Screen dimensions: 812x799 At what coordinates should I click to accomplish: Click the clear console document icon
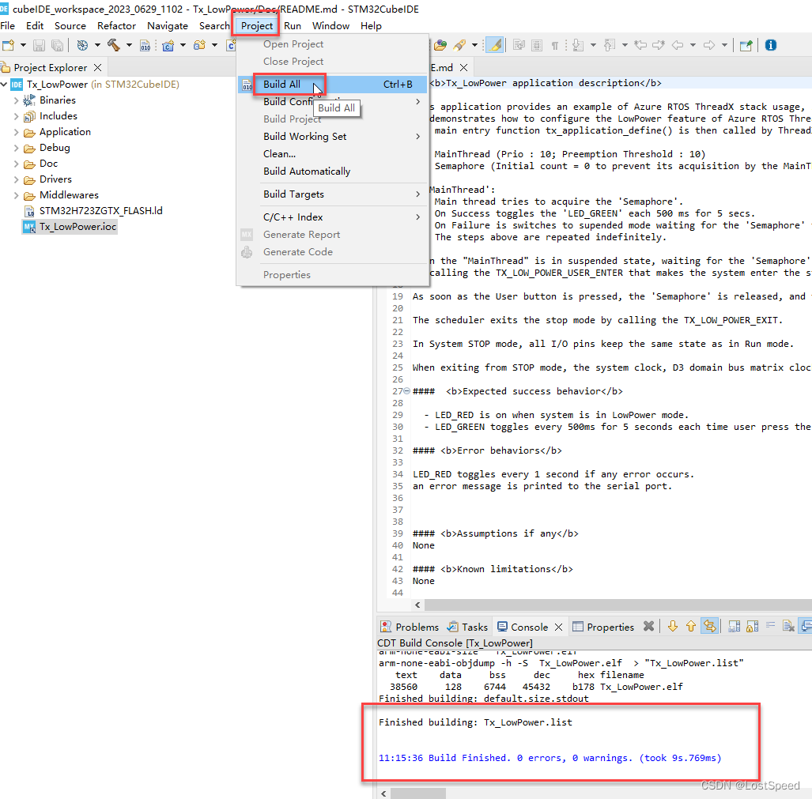coord(788,627)
